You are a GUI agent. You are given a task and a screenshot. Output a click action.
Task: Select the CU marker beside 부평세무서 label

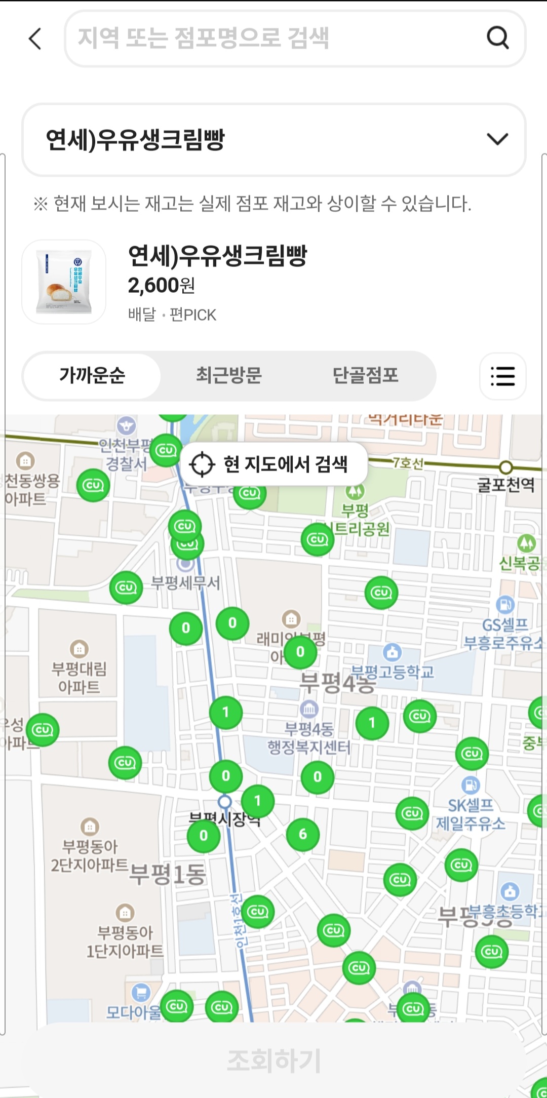126,587
